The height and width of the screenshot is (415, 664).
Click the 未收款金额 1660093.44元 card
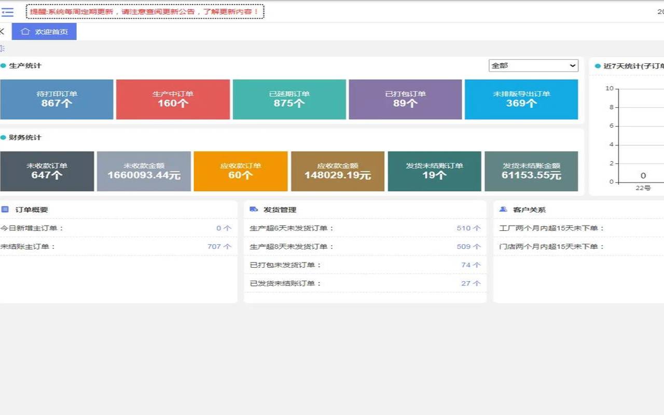tap(144, 171)
